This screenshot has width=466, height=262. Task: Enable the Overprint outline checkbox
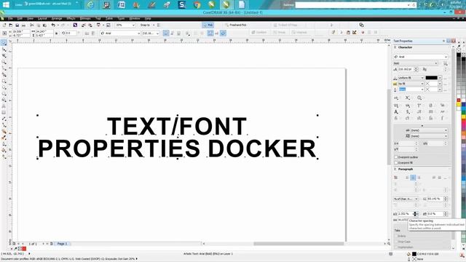click(395, 157)
